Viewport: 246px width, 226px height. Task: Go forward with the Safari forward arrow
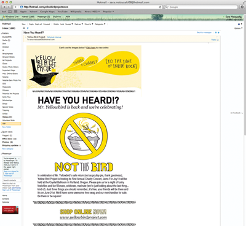point(9,7)
